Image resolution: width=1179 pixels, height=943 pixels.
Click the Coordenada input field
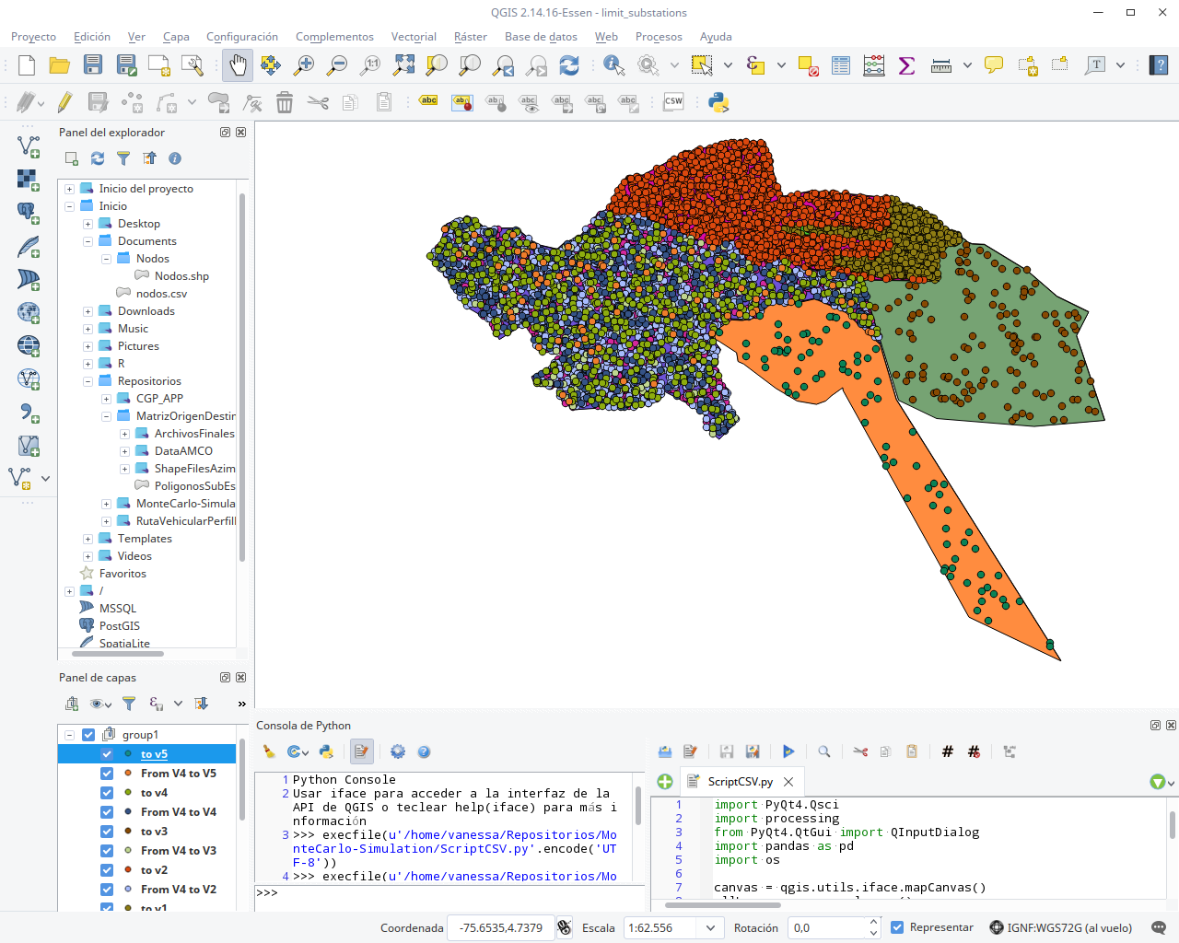(x=500, y=928)
